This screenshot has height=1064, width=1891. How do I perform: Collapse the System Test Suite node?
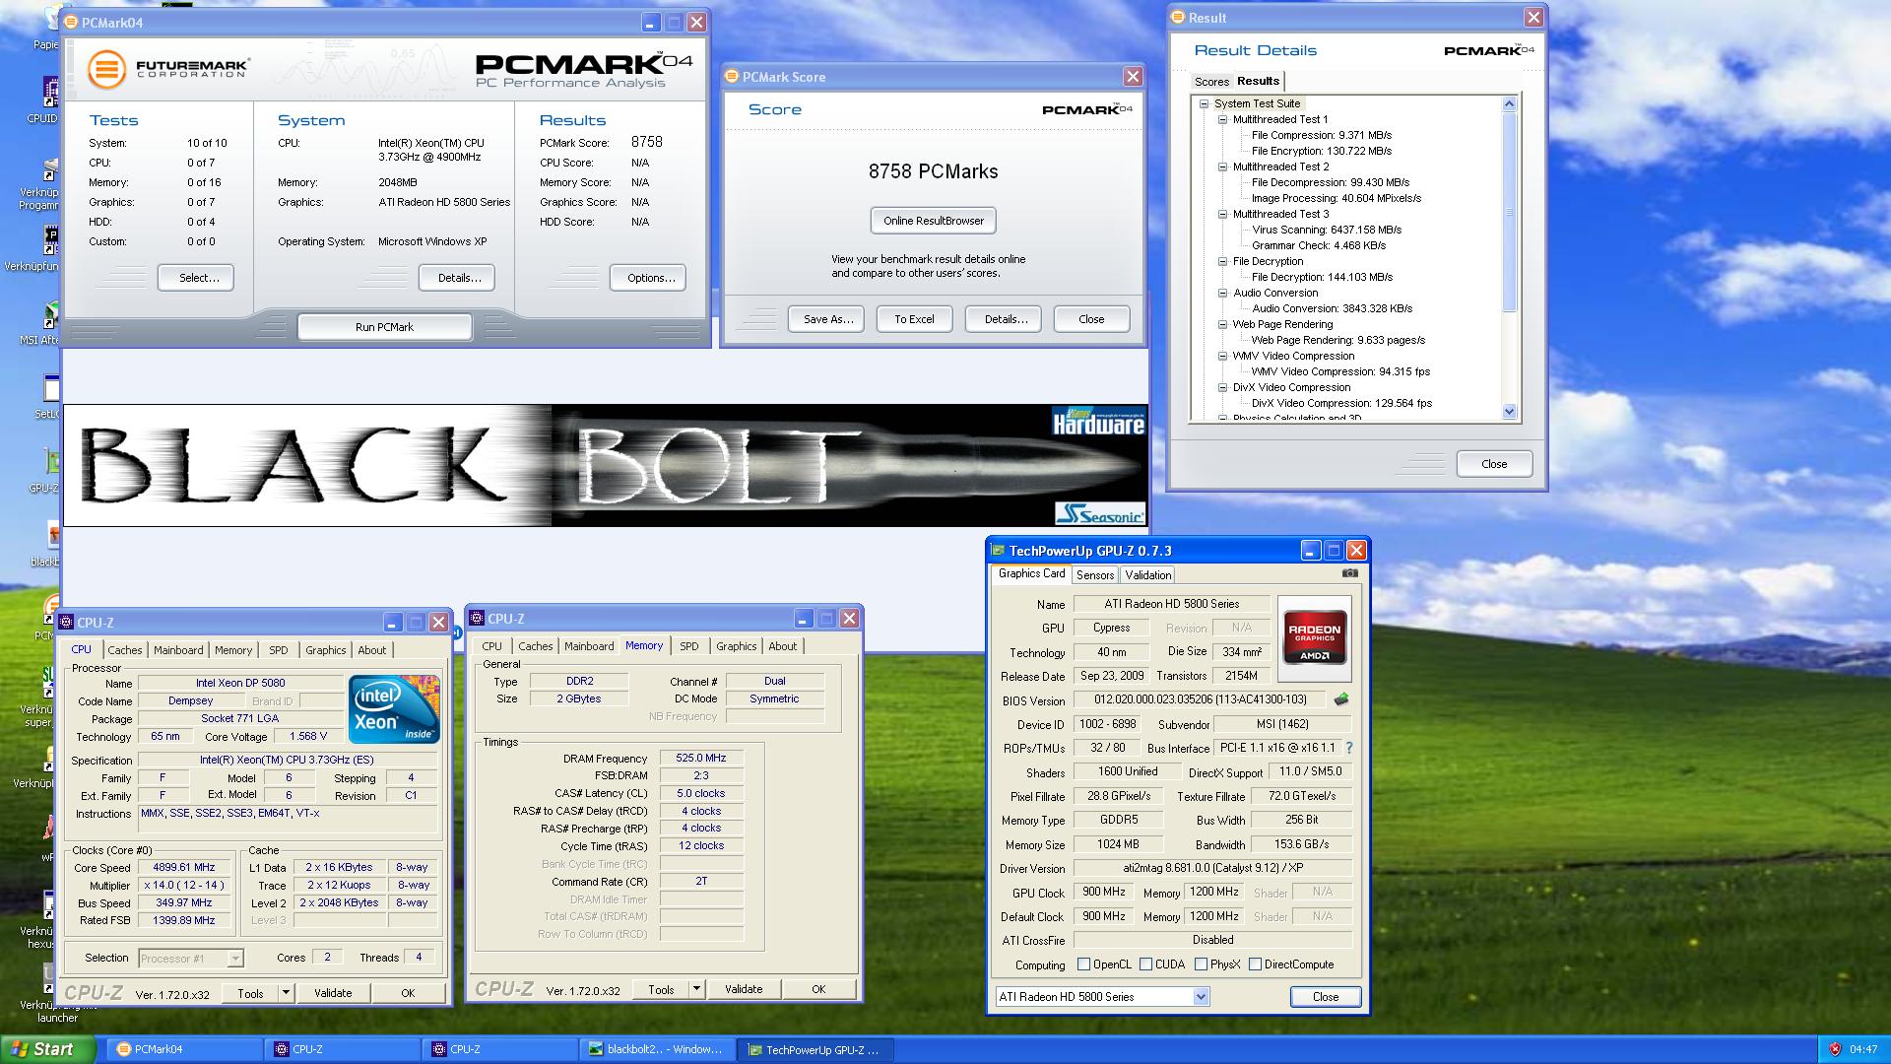pos(1204,103)
